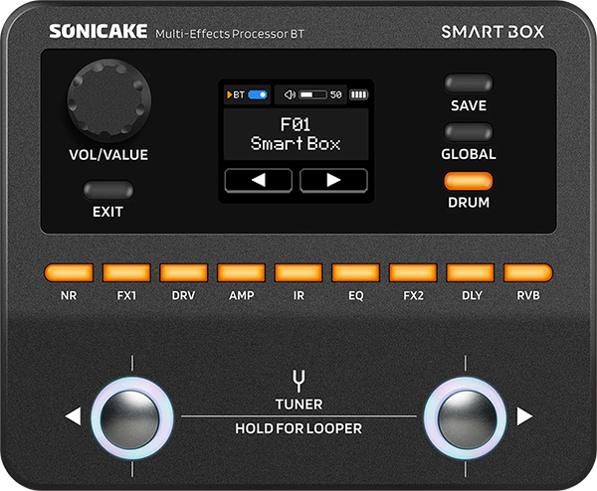The image size is (597, 491).
Task: Toggle the RVB reverb module button
Action: point(528,272)
